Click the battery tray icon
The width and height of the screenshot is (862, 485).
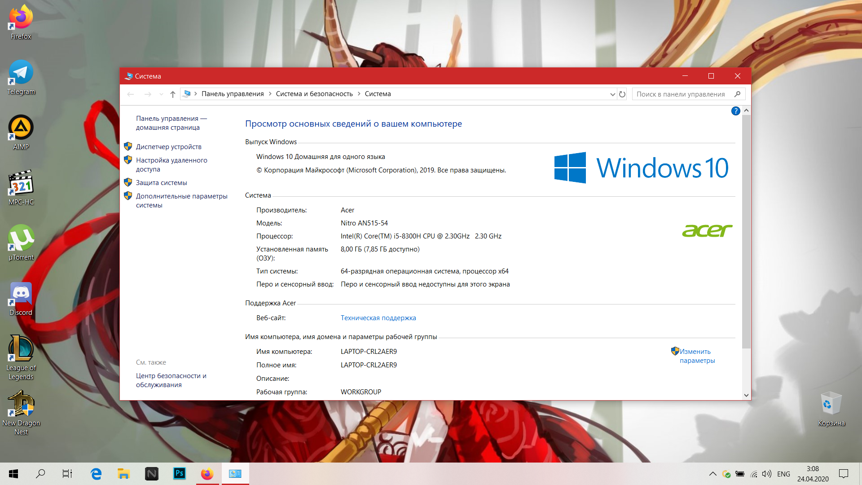pos(740,474)
